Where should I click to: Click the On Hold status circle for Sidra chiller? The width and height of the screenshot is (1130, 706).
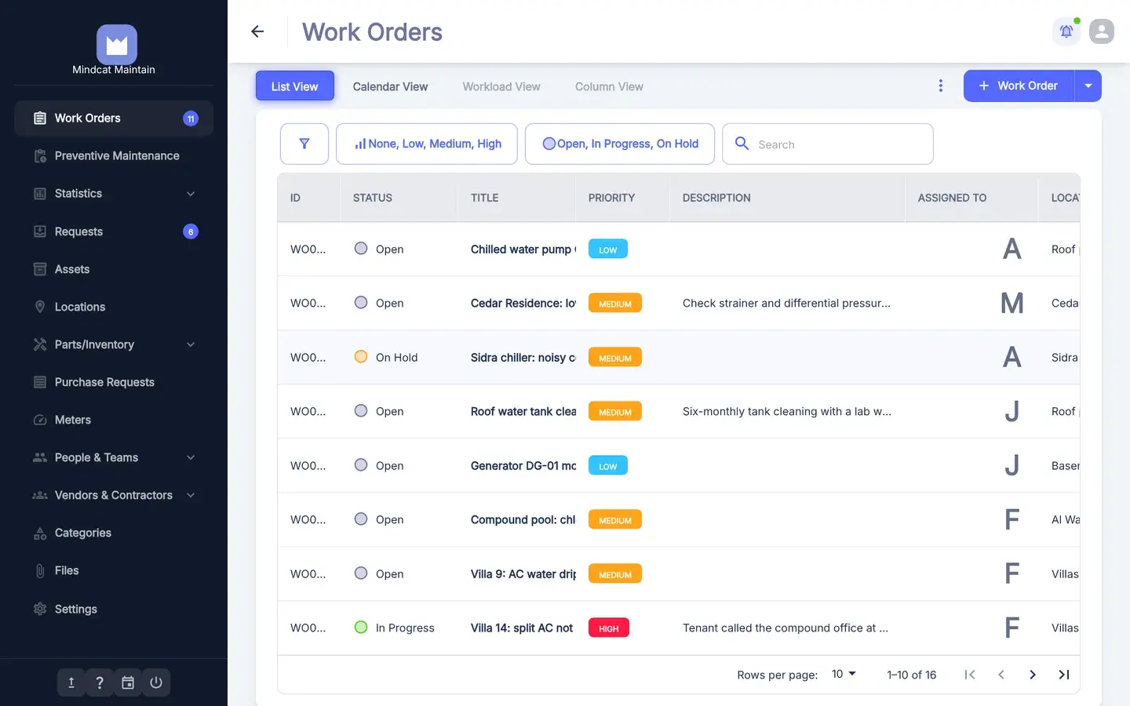(361, 357)
